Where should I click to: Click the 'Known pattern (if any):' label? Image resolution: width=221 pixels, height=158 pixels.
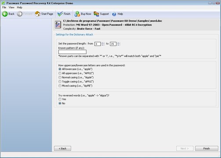coord(71,48)
